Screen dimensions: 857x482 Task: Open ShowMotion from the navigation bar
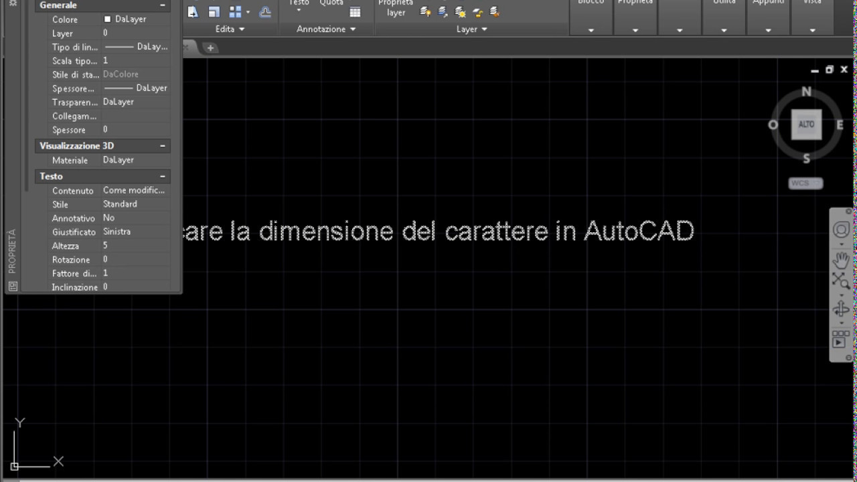tap(840, 339)
